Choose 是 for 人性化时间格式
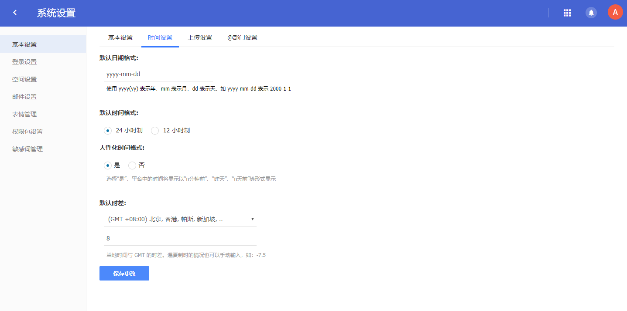Image resolution: width=627 pixels, height=311 pixels. pyautogui.click(x=108, y=165)
